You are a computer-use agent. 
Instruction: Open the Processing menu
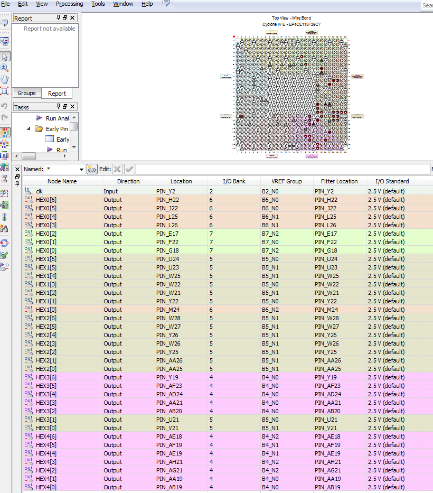tap(69, 4)
